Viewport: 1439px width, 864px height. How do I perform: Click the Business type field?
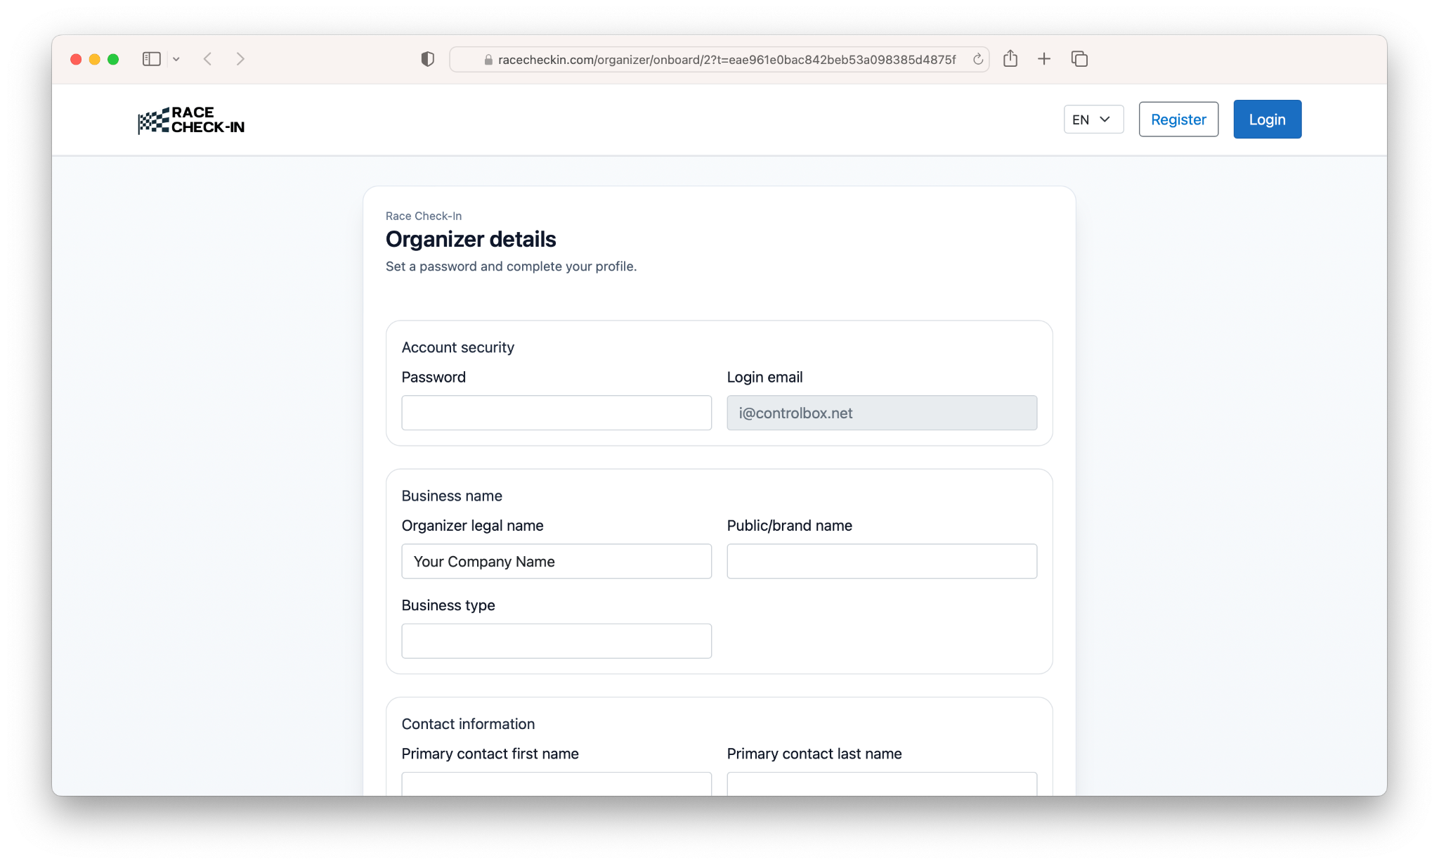click(x=556, y=641)
